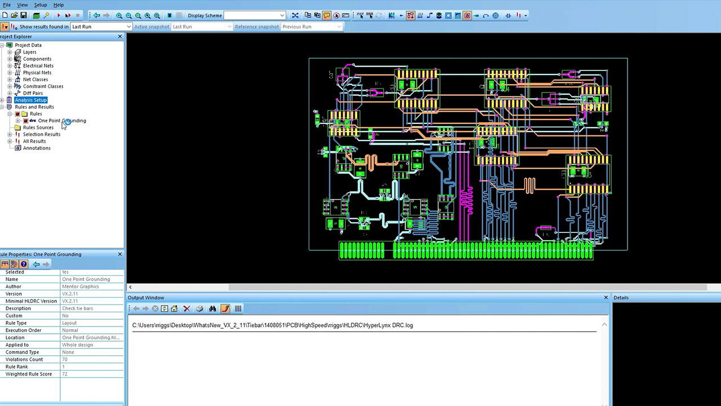Select Analysis Setup in Project Explorer
Image resolution: width=721 pixels, height=406 pixels.
31,100
